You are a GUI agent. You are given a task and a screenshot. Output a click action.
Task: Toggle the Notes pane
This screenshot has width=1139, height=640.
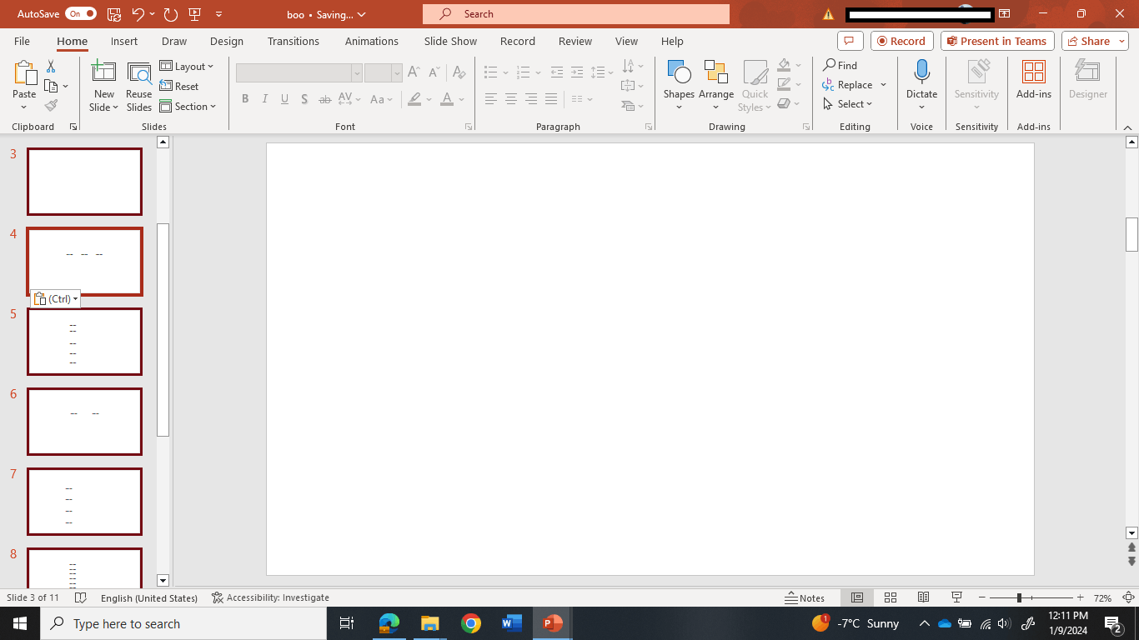coord(805,597)
